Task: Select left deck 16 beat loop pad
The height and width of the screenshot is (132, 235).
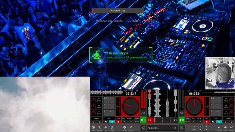Action: (112, 113)
